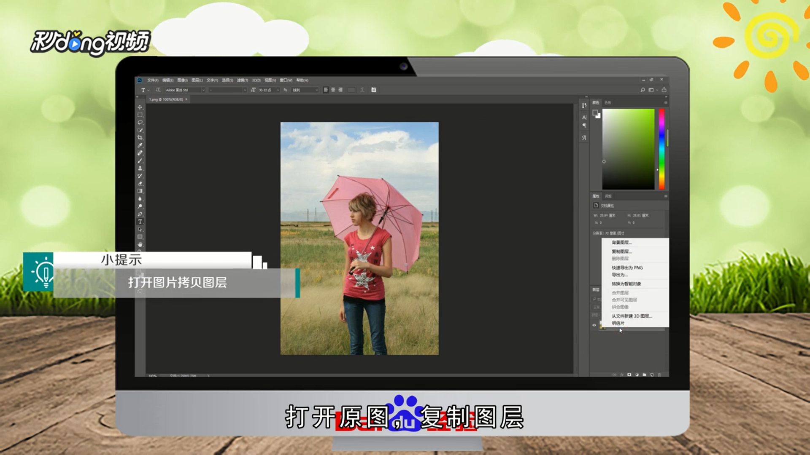Open the Glyphs panel icon

[x=584, y=138]
